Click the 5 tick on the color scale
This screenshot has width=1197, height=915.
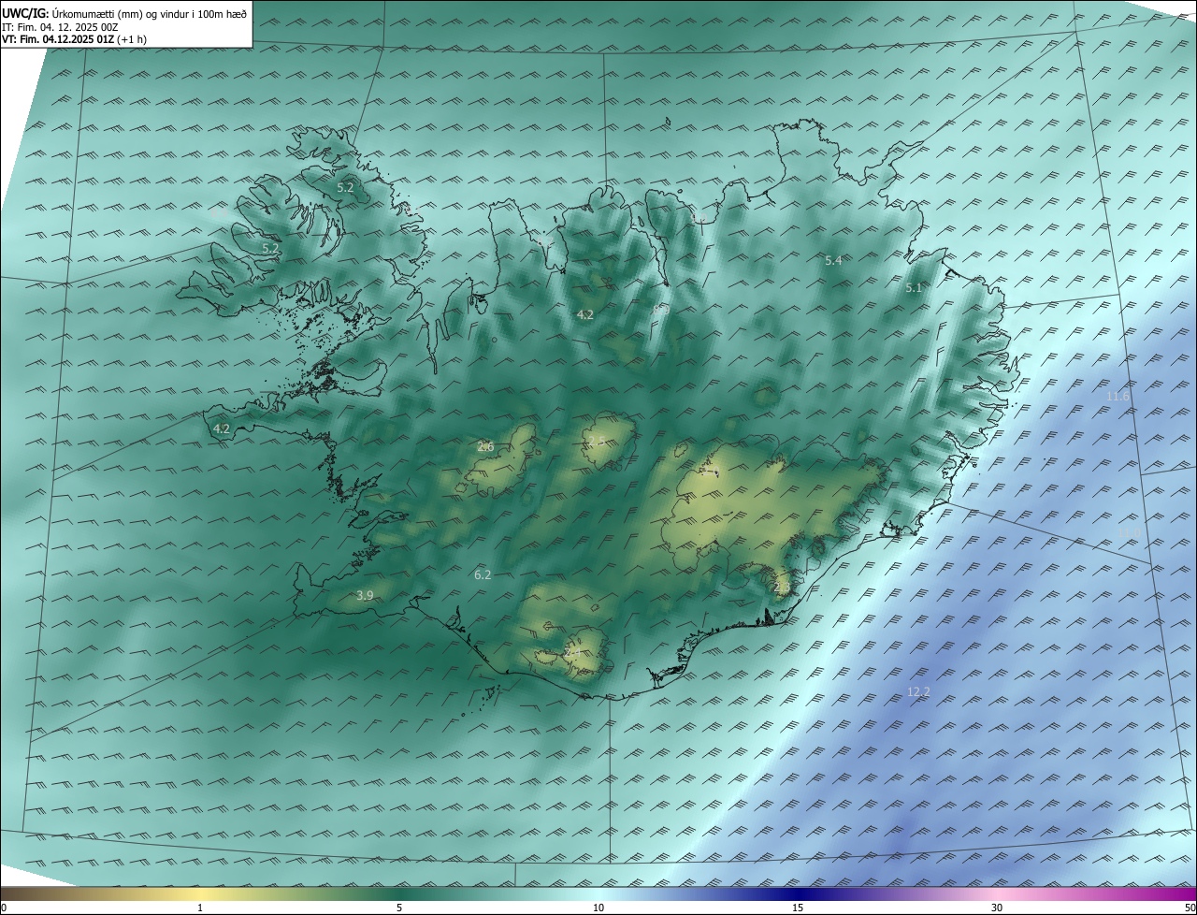click(399, 908)
